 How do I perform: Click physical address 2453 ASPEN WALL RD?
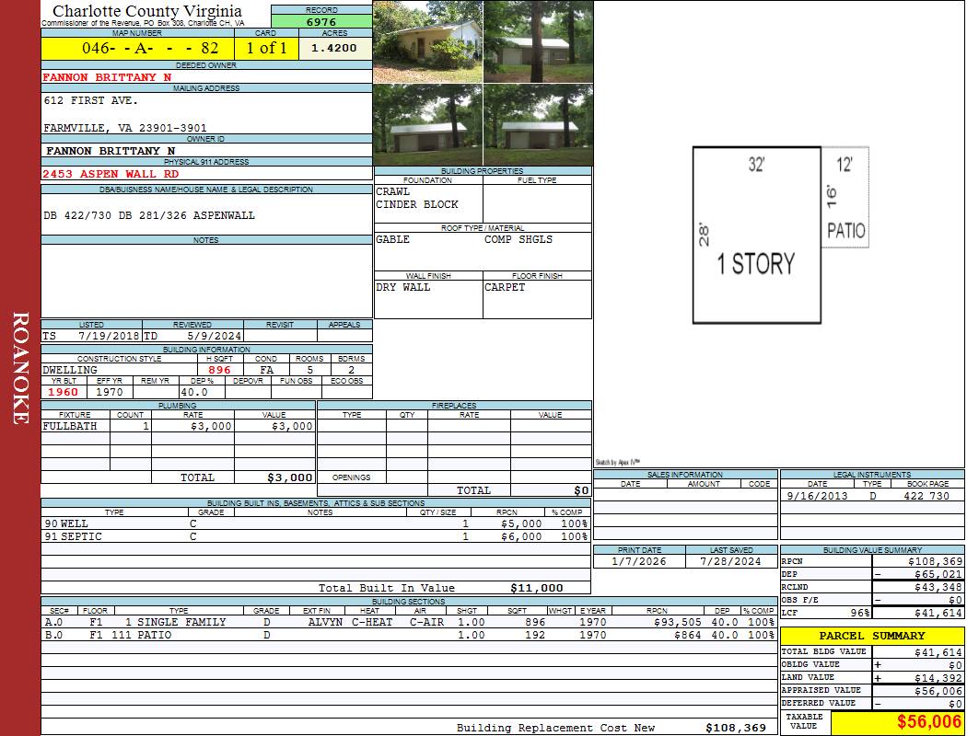tap(111, 173)
